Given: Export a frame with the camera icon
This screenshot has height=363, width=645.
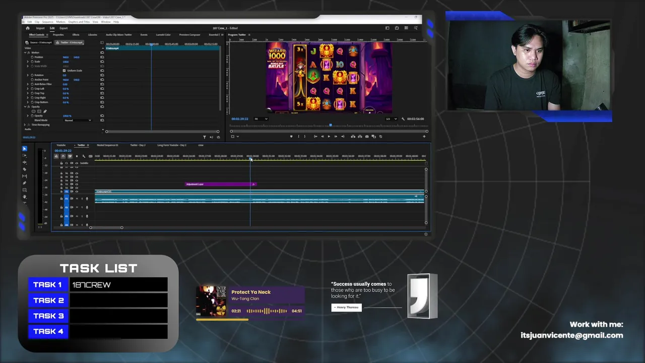Looking at the screenshot, I should coord(367,136).
